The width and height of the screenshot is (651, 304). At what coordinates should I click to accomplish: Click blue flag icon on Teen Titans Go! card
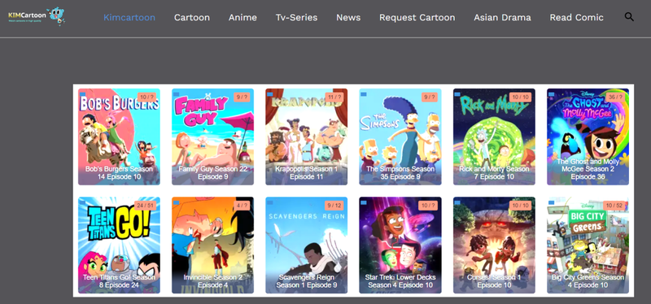(x=82, y=202)
